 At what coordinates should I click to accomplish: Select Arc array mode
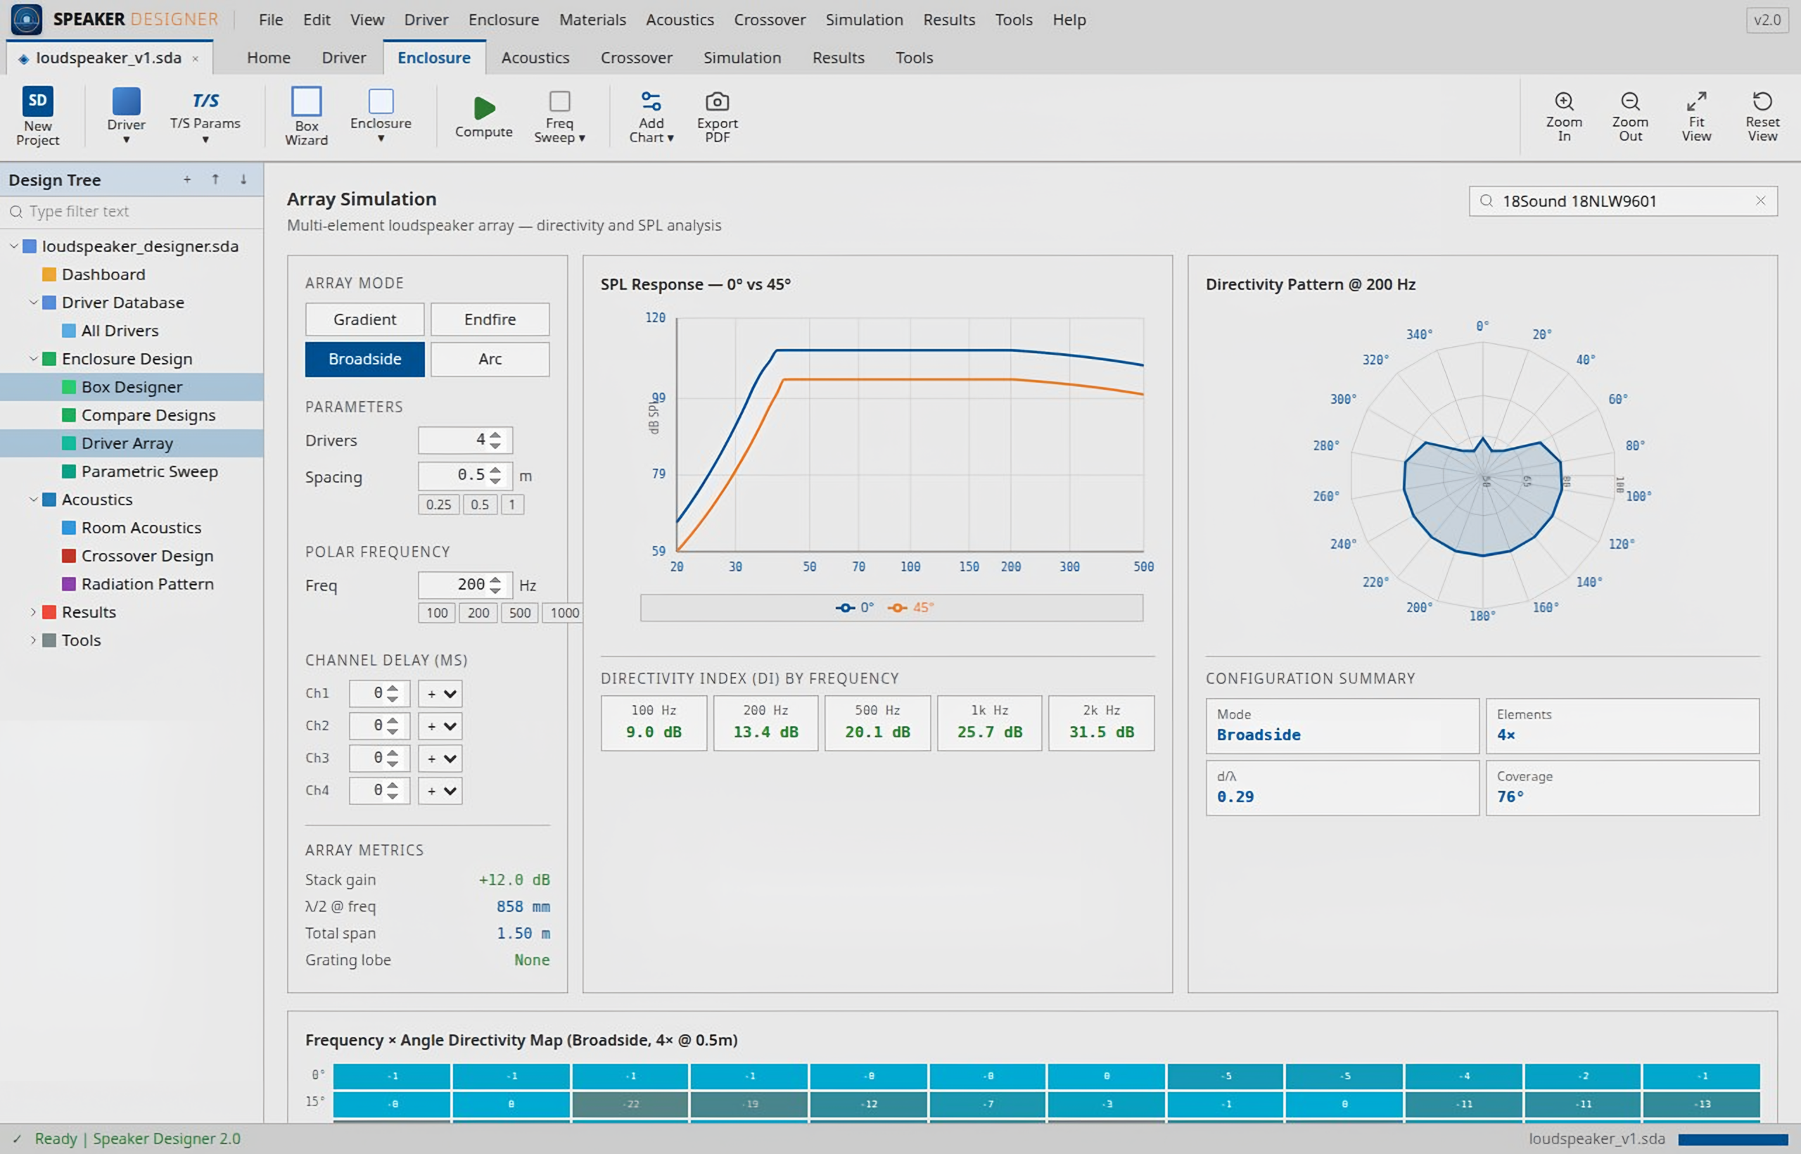[490, 359]
